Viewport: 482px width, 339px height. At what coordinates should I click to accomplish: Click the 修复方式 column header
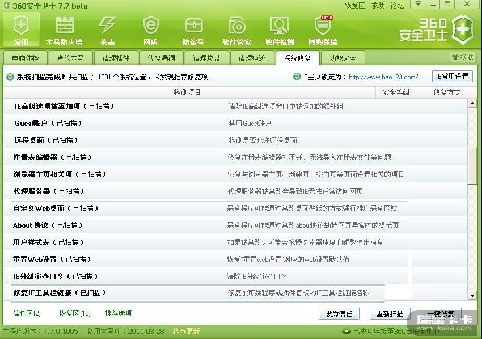pos(447,92)
